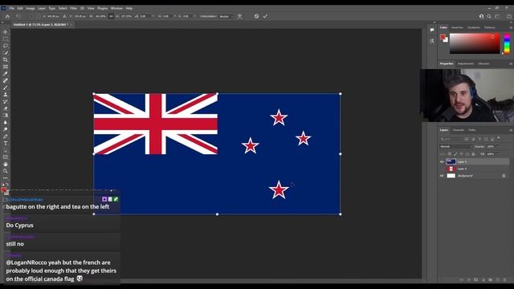
Task: Select the Move tool
Action: [6, 32]
